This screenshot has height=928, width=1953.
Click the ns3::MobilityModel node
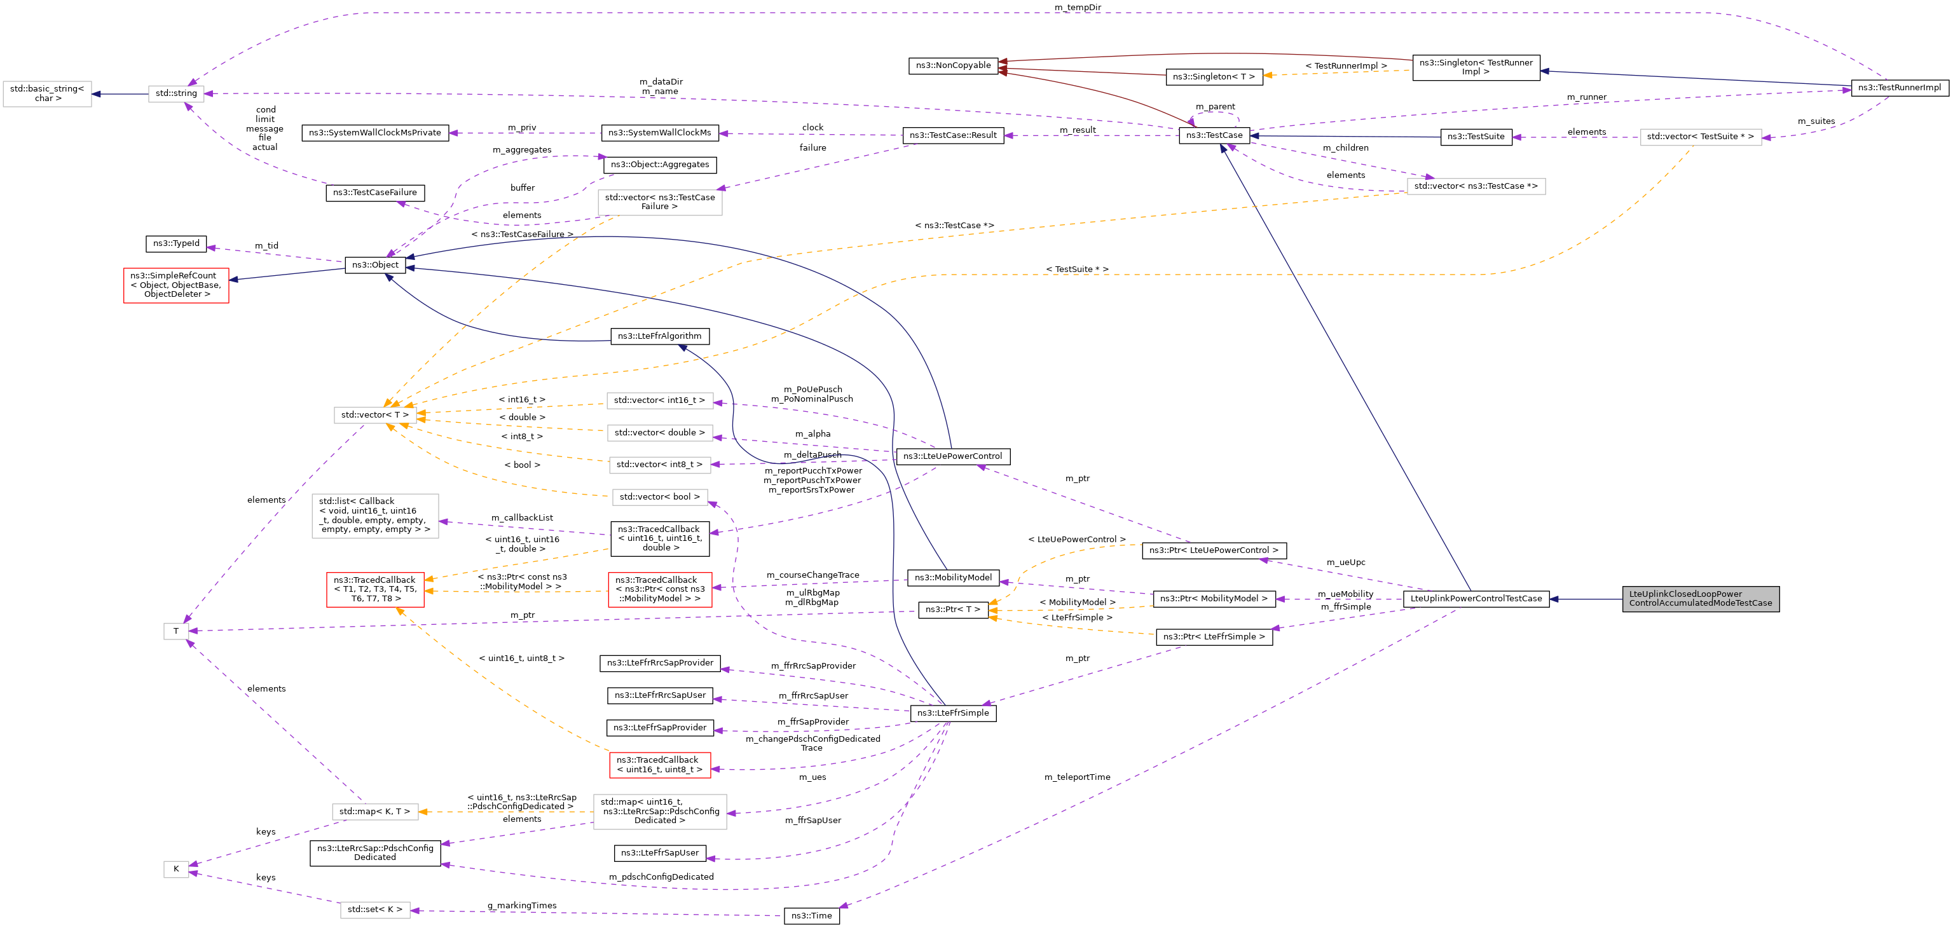[x=953, y=578]
